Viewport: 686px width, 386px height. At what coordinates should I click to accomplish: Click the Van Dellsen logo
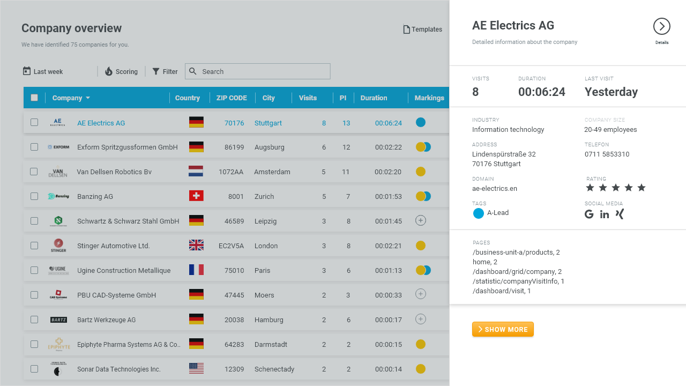coord(58,172)
